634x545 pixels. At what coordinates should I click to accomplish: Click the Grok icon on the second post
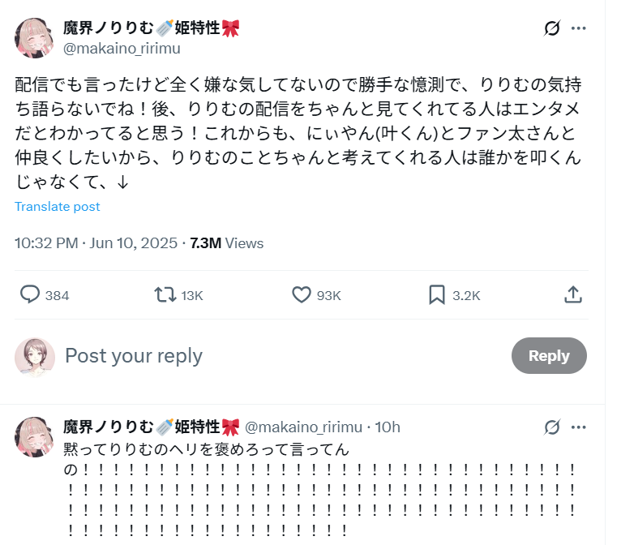point(552,427)
